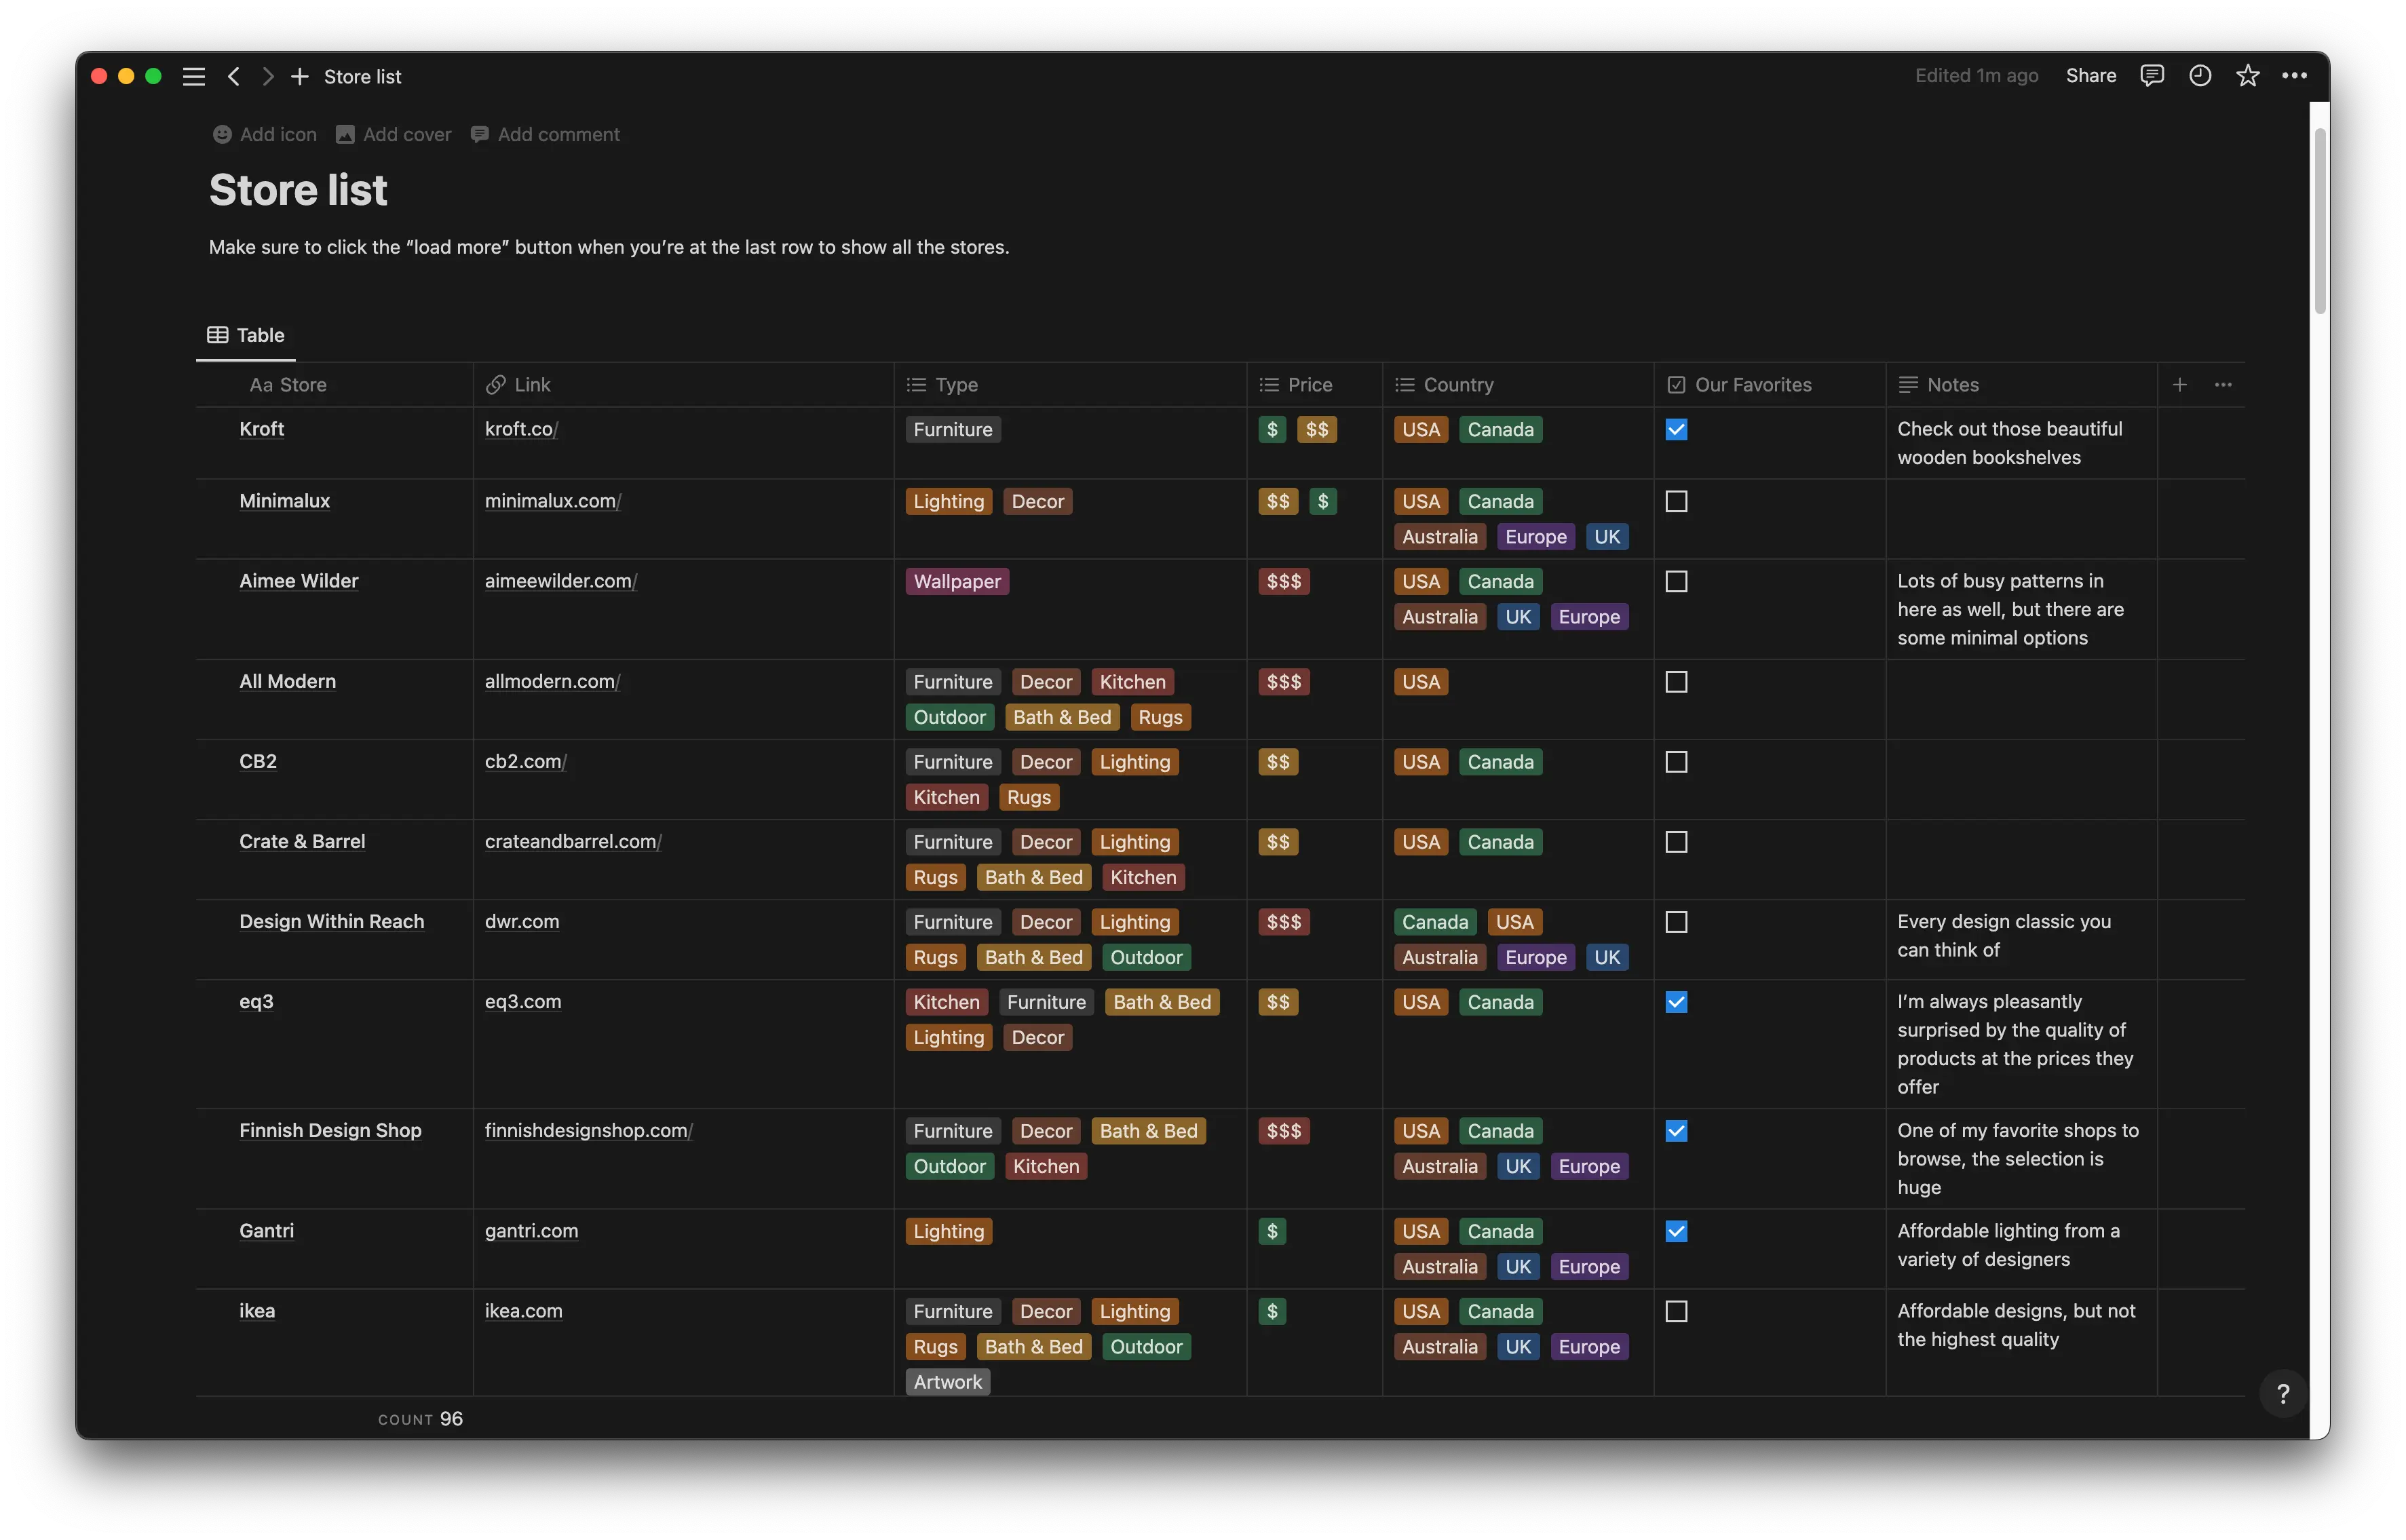The width and height of the screenshot is (2406, 1540).
Task: Click the Store list page title
Action: coord(298,190)
